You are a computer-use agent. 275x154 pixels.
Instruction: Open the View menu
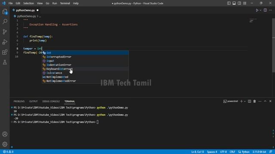(40, 3)
